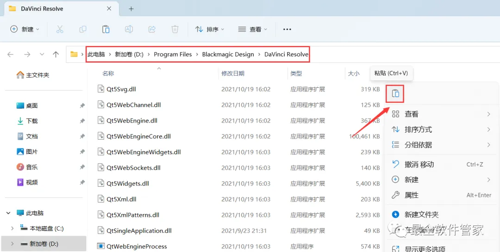Expand the 此电脑 tree node

(8, 213)
